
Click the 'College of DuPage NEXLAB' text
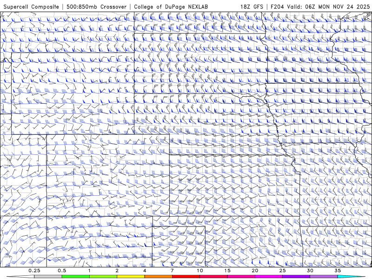171,7
